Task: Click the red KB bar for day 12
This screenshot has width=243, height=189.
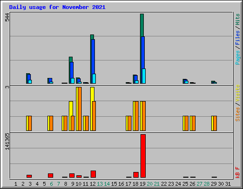Action: click(x=93, y=174)
